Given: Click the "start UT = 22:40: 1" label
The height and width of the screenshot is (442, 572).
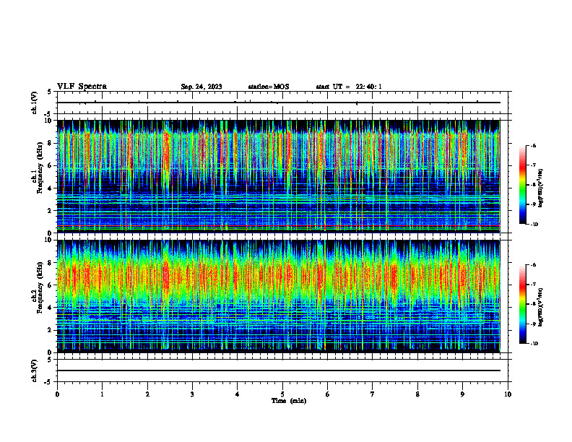Looking at the screenshot, I should point(349,87).
